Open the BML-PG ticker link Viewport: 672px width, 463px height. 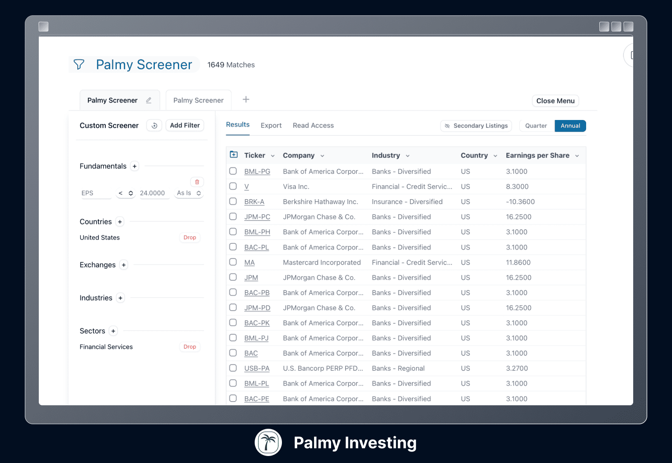[257, 172]
